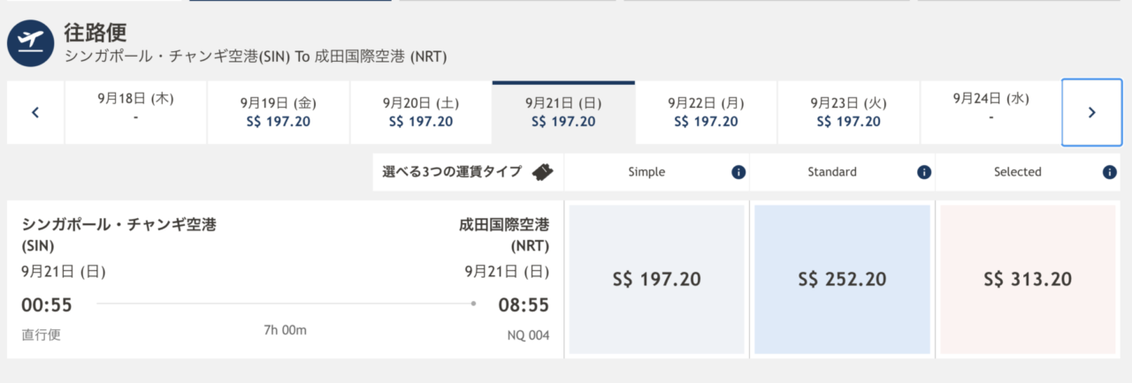Click the ticket icon beside fare types
The image size is (1132, 383).
[541, 172]
